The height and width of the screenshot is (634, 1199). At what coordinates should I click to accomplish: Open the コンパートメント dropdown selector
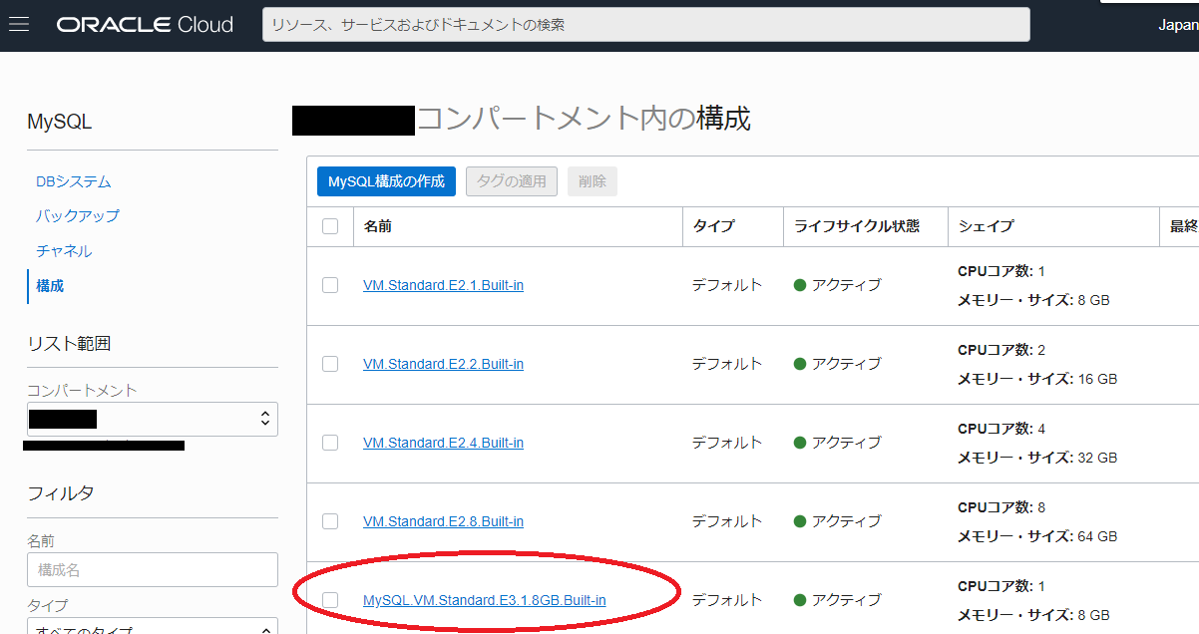coord(153,419)
